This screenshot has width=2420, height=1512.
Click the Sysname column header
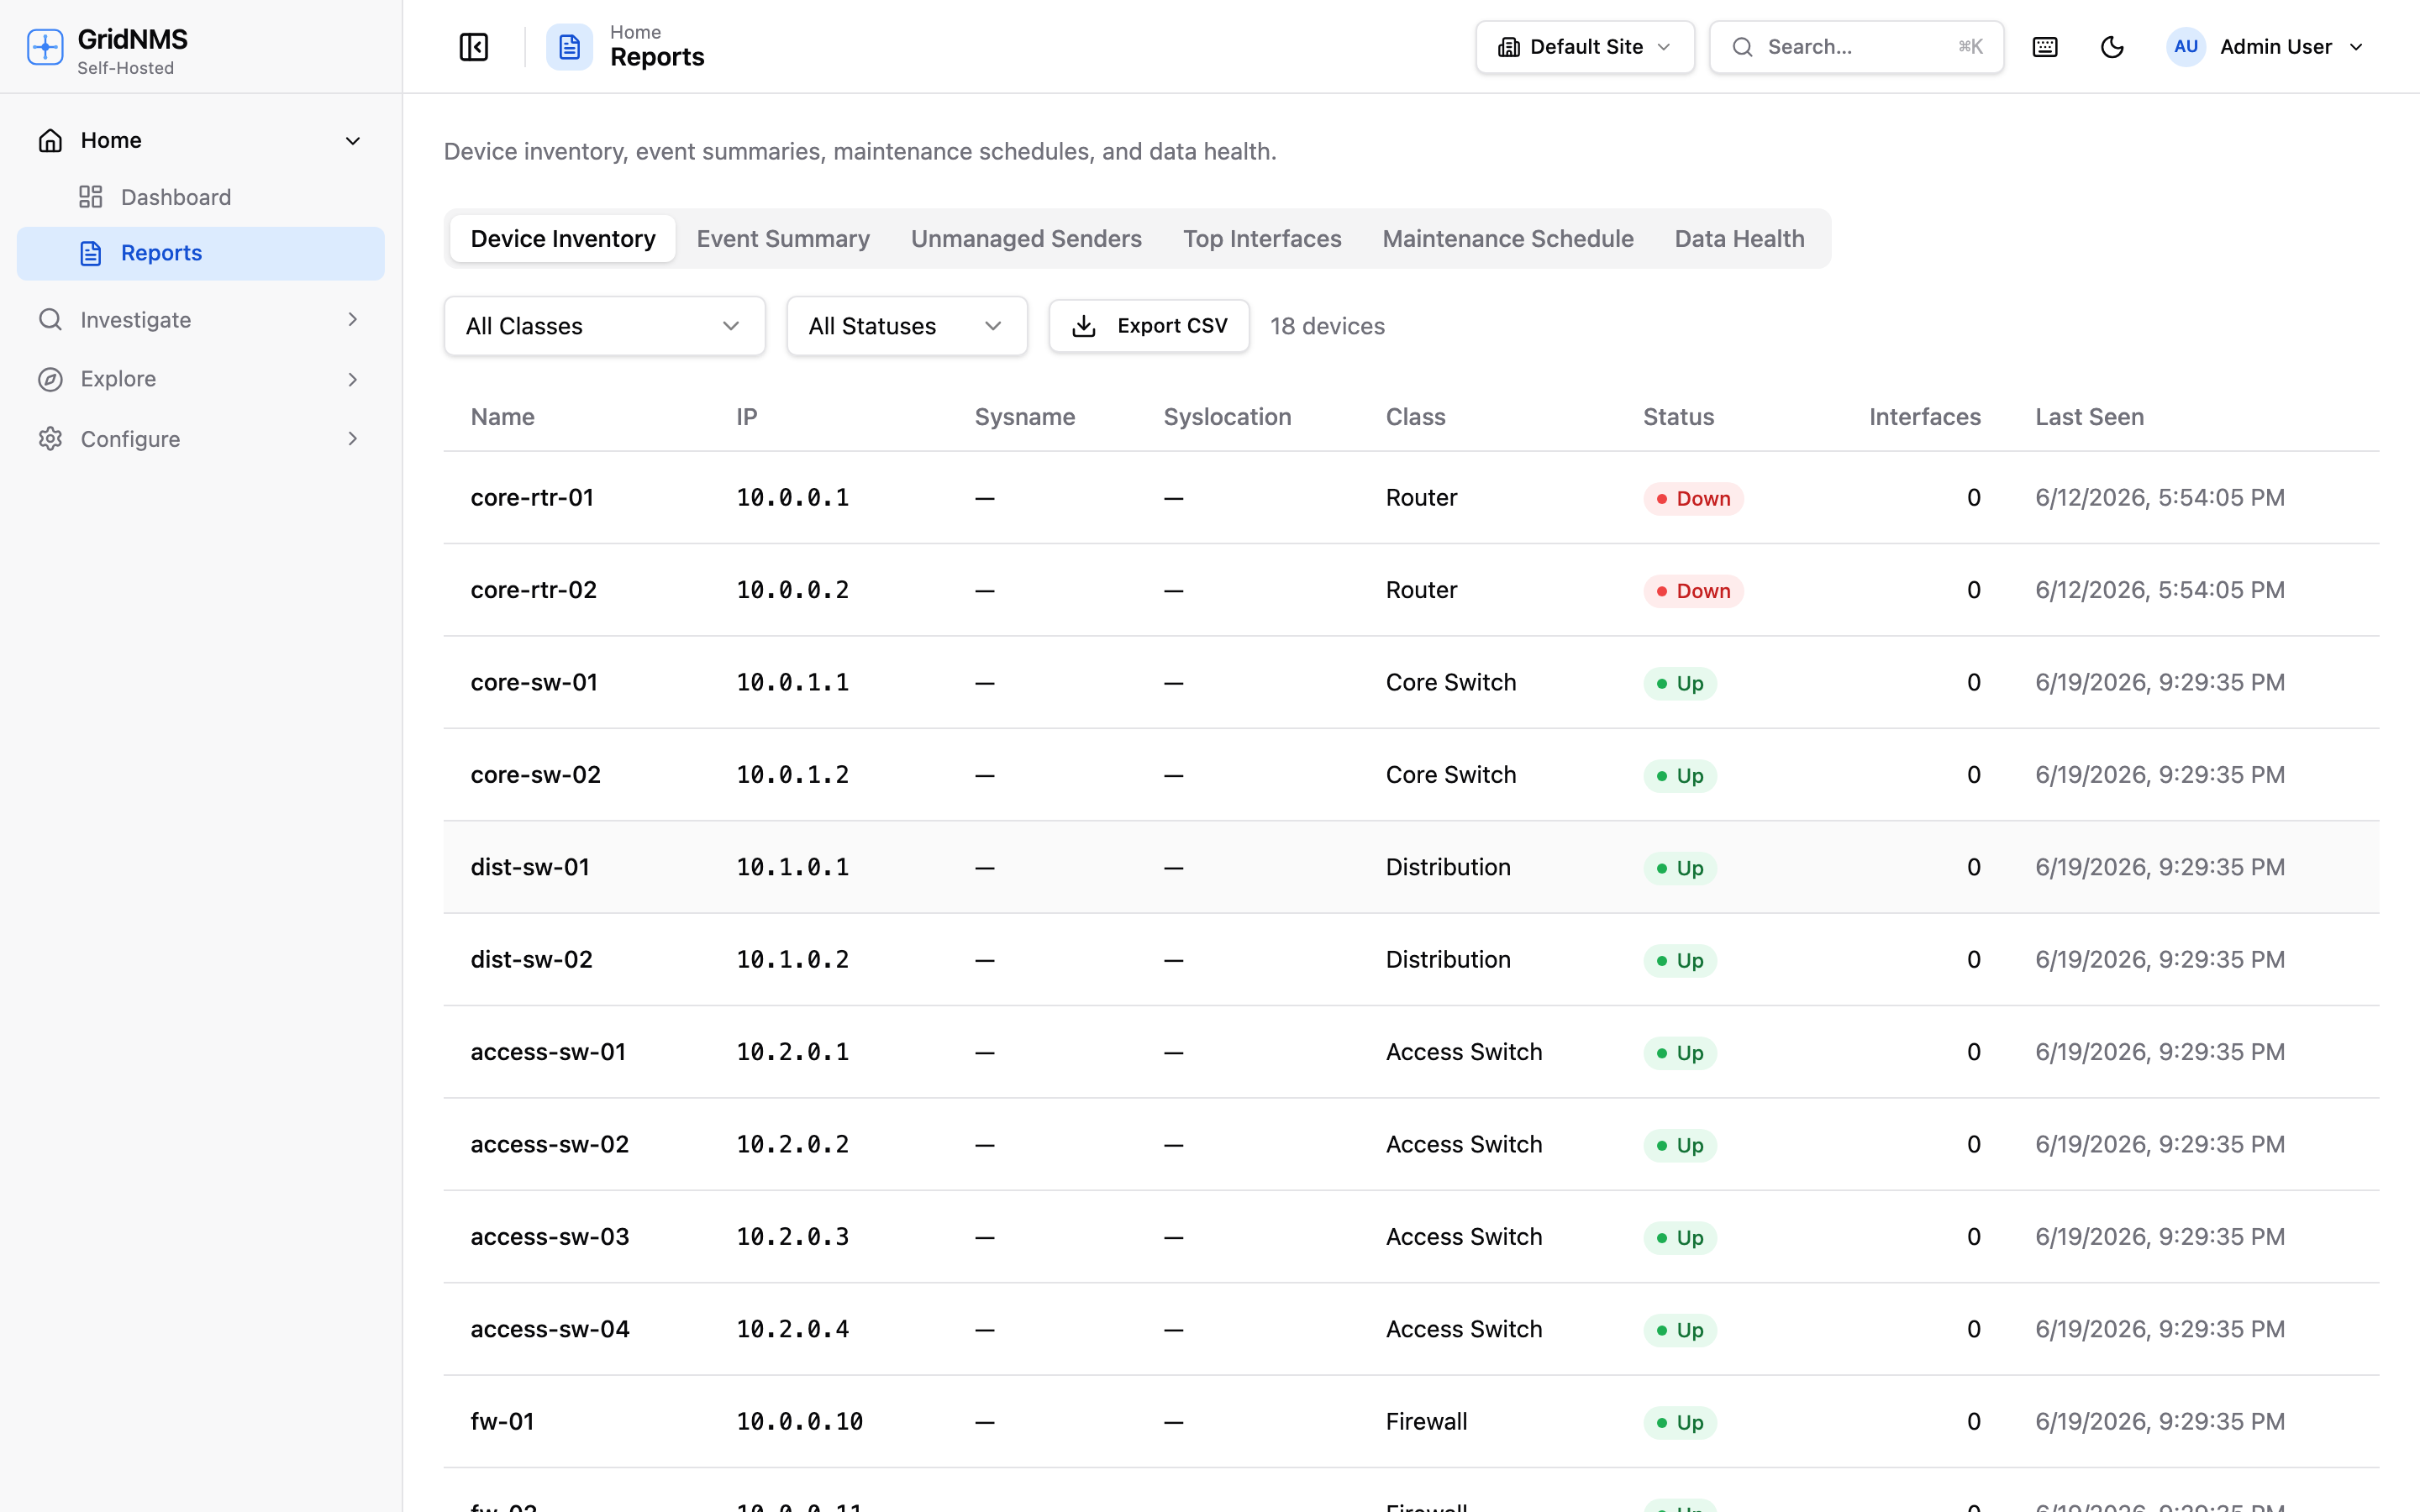click(1025, 417)
